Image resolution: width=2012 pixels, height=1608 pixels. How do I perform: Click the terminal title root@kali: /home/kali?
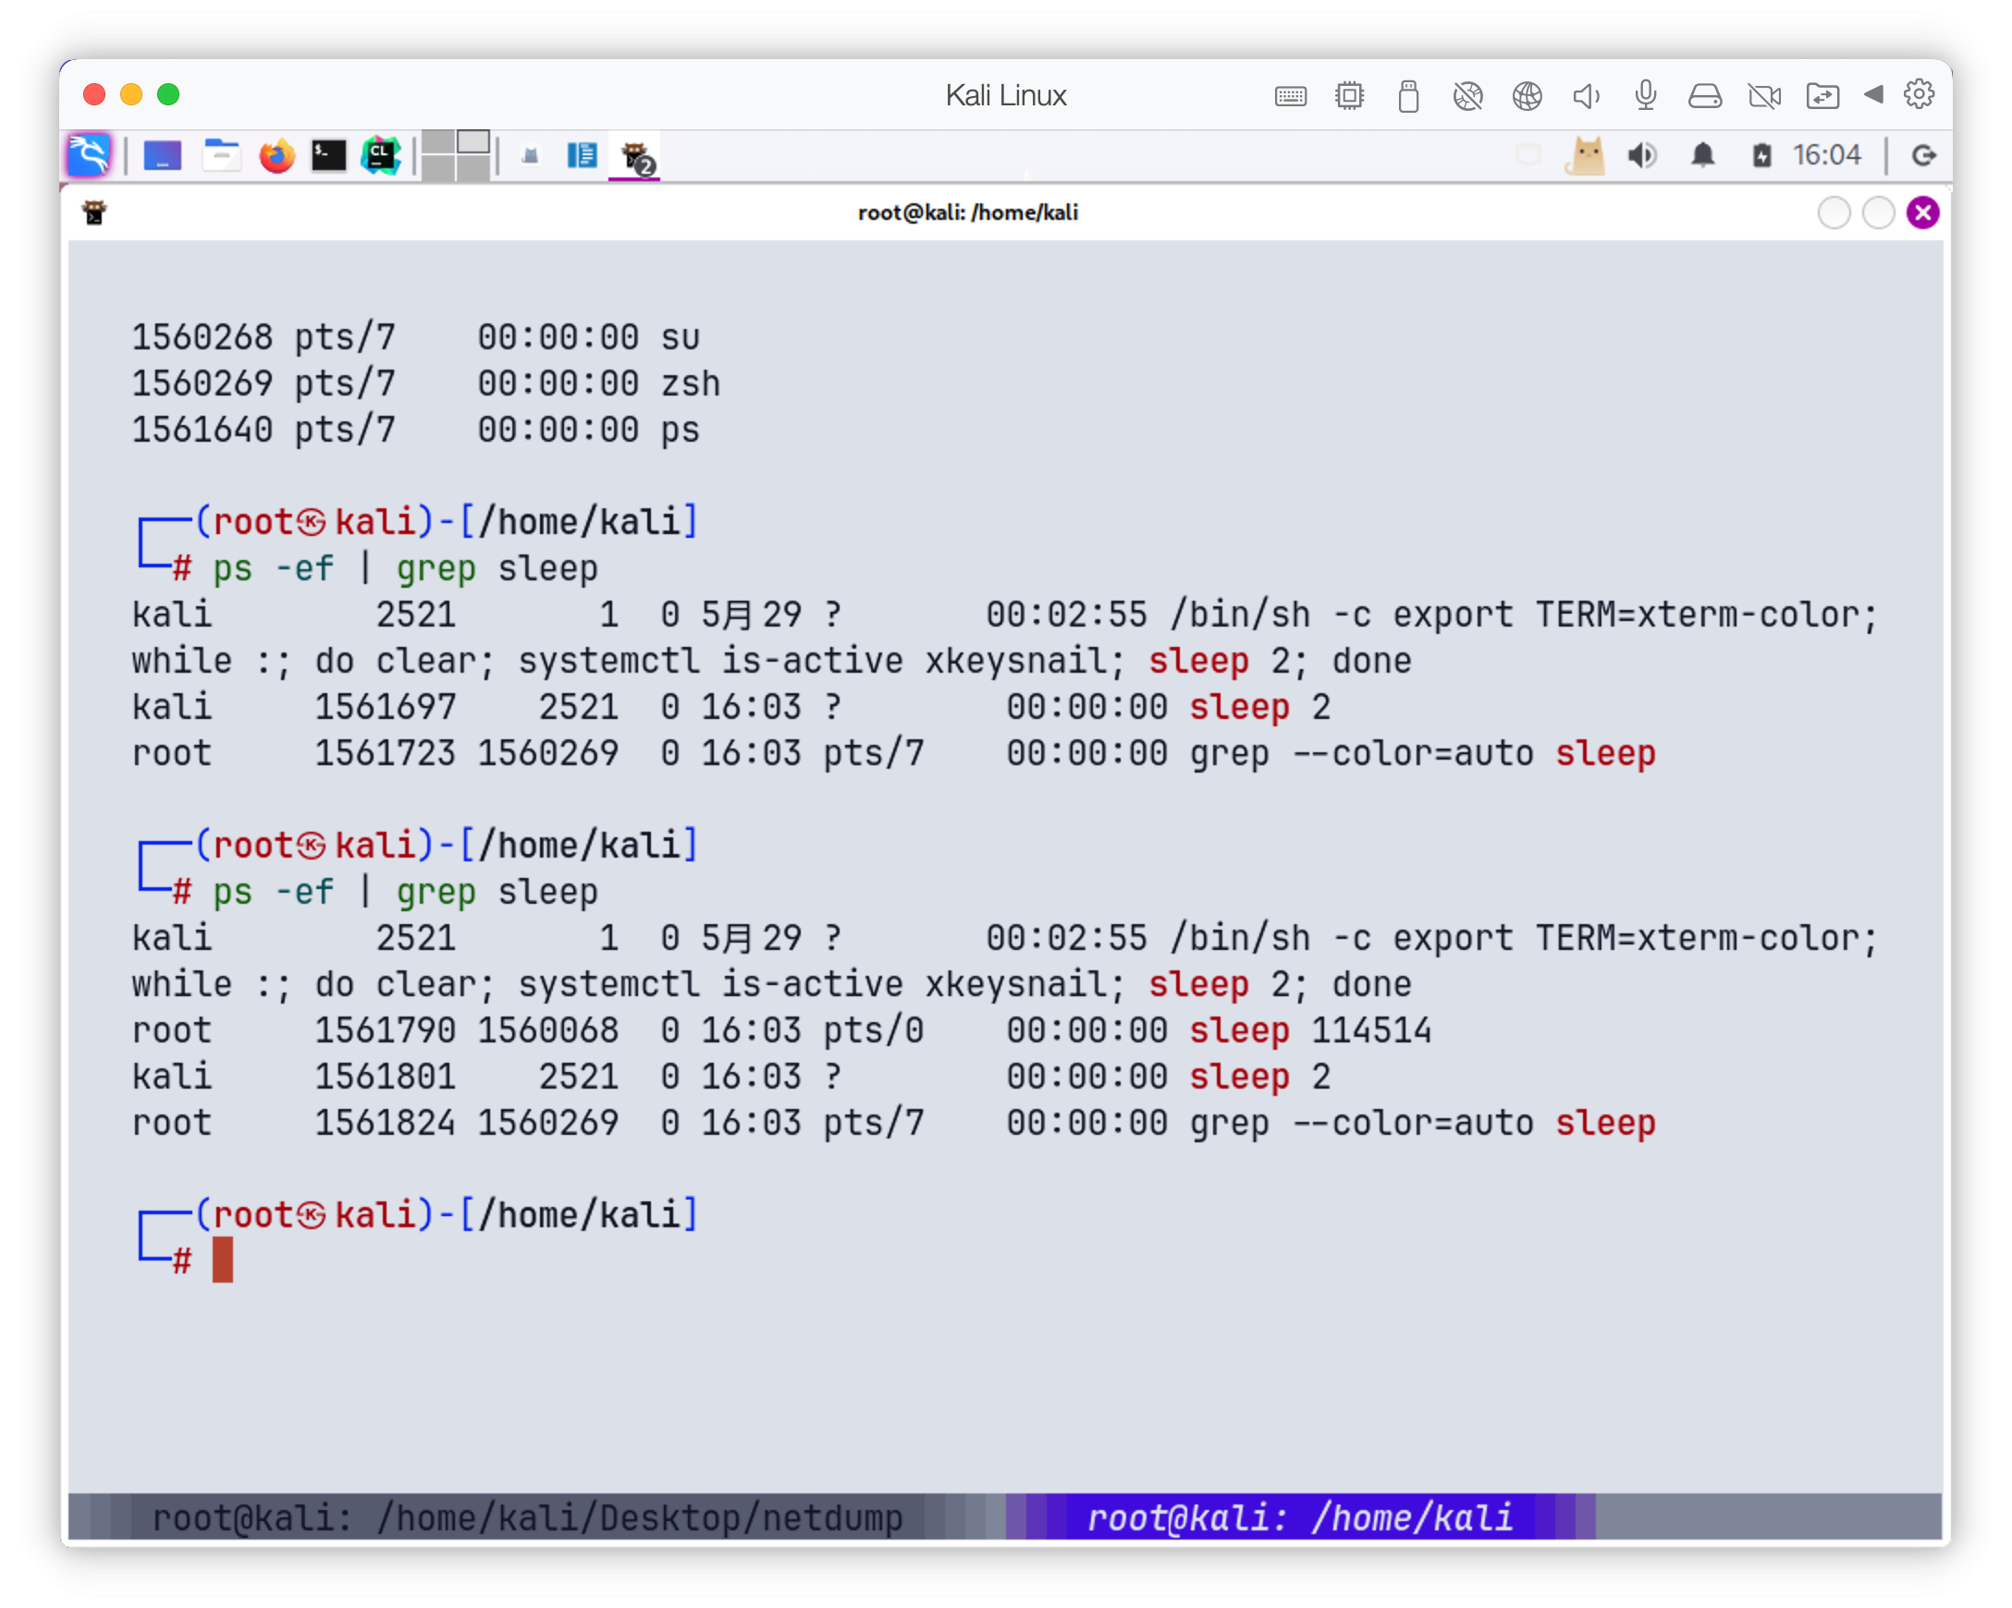[x=968, y=213]
